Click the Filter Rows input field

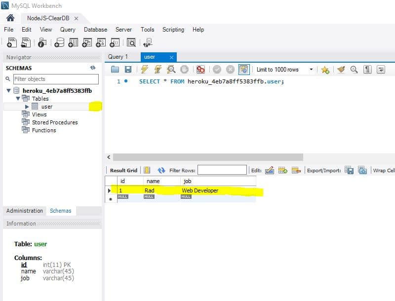[222, 170]
